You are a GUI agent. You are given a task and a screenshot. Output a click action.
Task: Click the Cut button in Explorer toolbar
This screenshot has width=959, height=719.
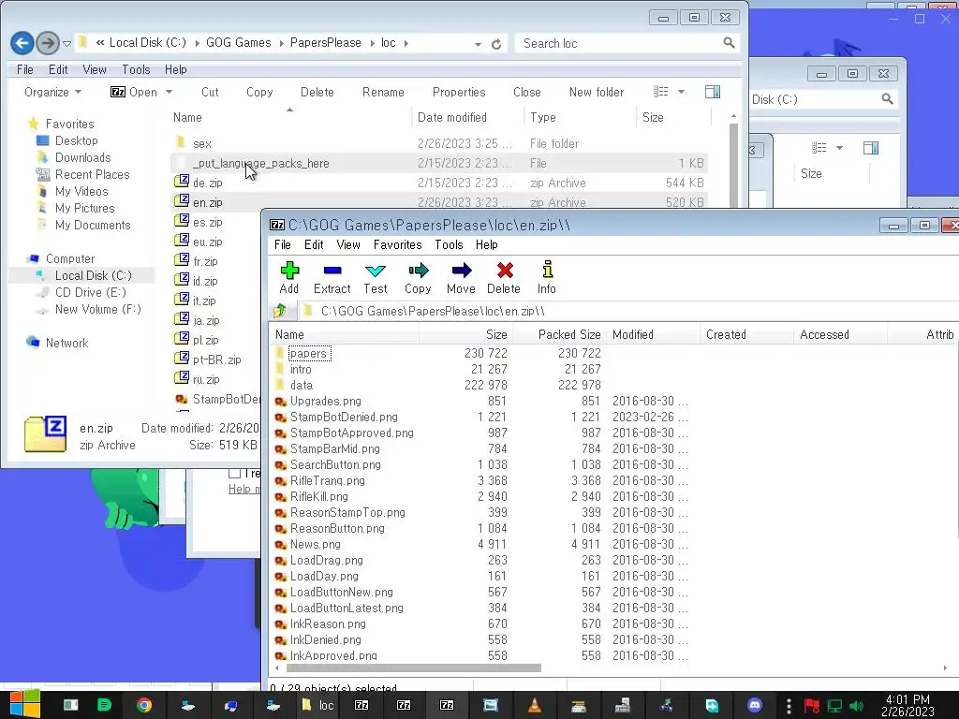pos(210,93)
